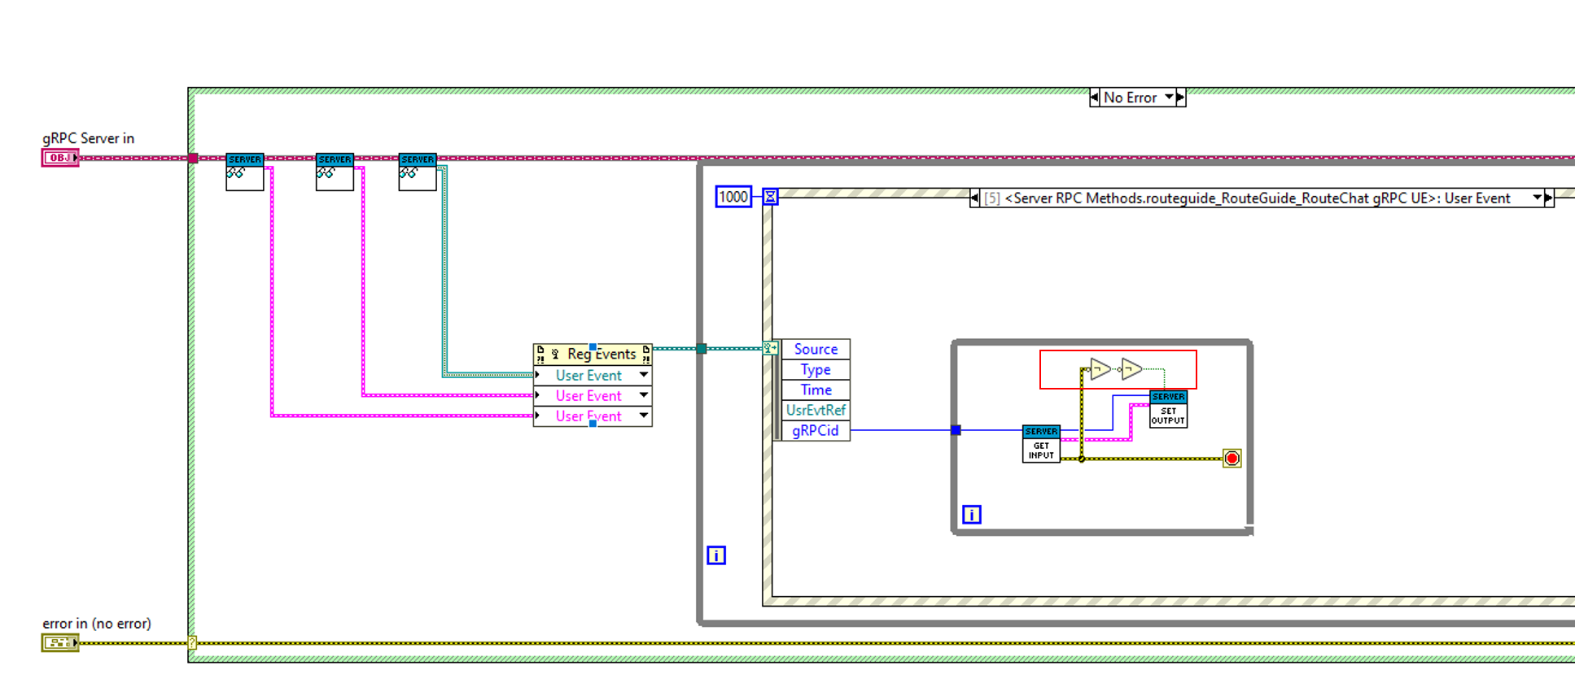Click the error in cluster terminal
This screenshot has width=1575, height=692.
point(60,643)
